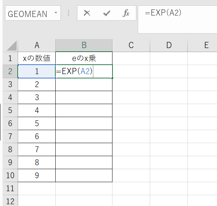Select column D header
The width and height of the screenshot is (217, 206).
(x=169, y=45)
